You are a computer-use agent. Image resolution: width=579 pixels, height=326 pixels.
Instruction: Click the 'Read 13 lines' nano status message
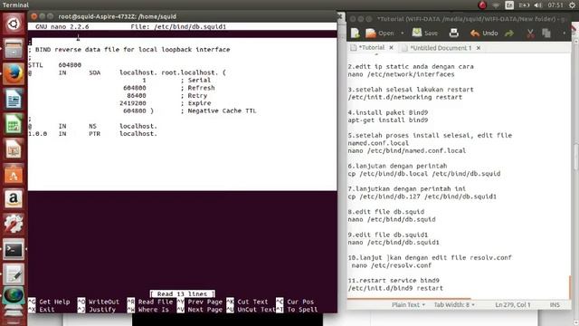coord(183,294)
